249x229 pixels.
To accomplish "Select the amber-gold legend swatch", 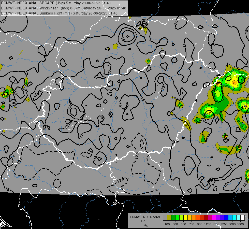I will [x=189, y=218].
